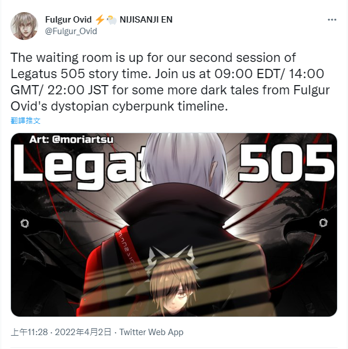Click the lightning bolt emoji in display name

99,20
